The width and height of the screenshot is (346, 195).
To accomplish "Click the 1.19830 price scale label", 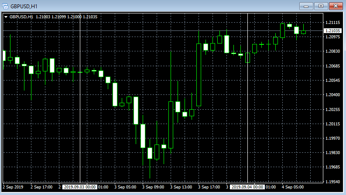I will click(333, 152).
